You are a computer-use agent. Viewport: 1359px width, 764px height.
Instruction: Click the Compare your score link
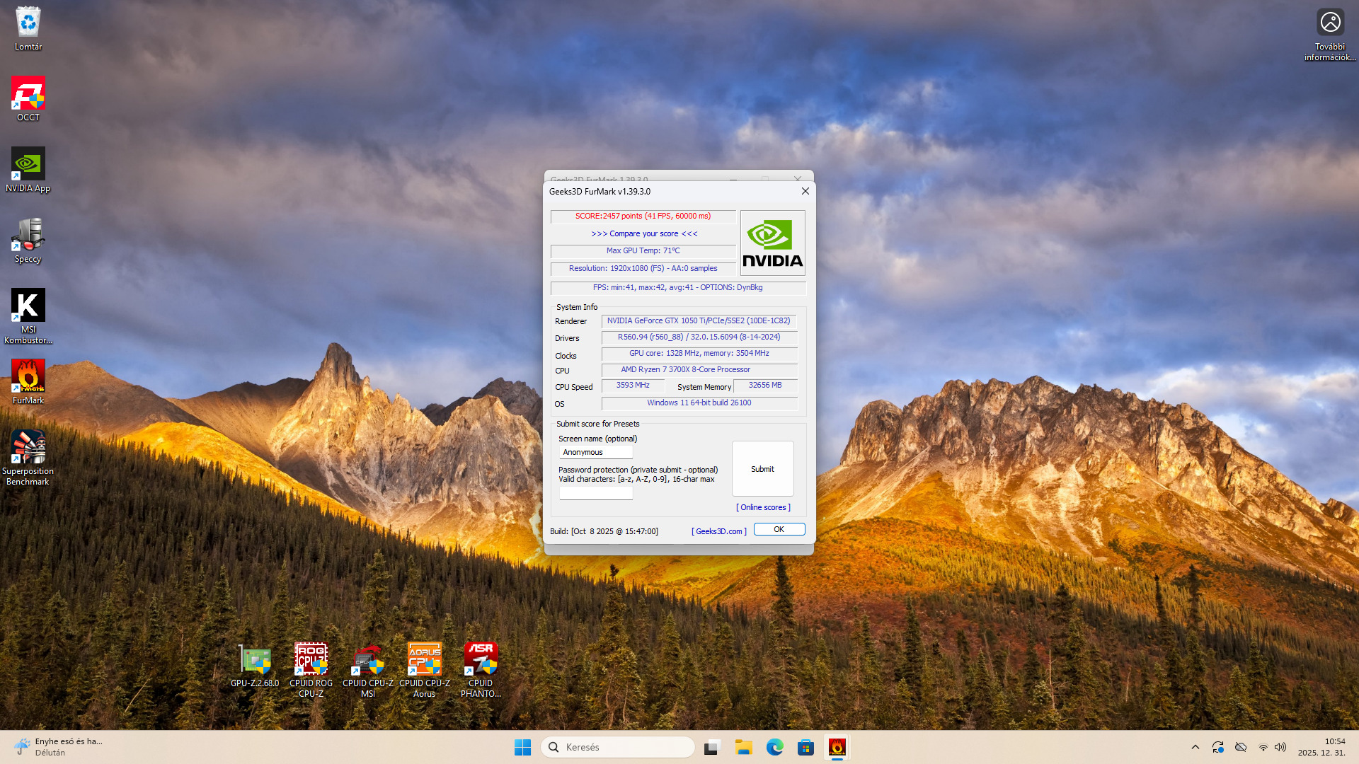click(644, 233)
